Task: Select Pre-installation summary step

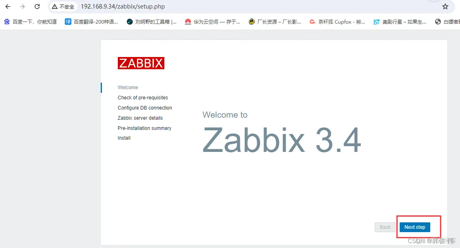Action: pos(144,128)
